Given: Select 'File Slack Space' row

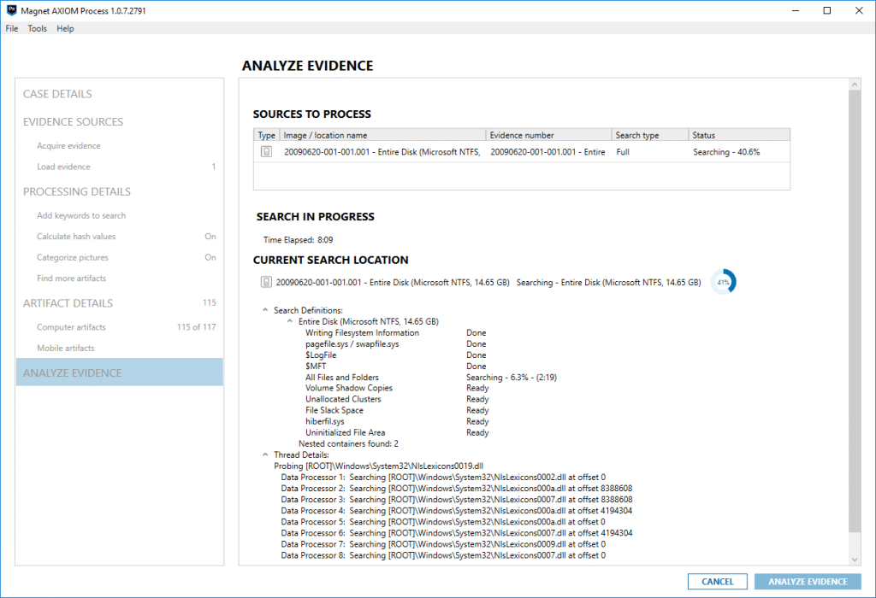Looking at the screenshot, I should 334,410.
